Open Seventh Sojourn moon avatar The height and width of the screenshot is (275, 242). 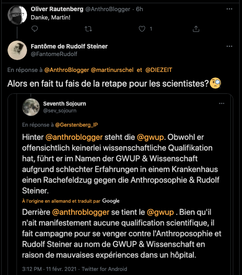click(x=31, y=107)
